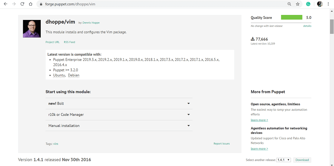Open the Dennis Hoppe author link
Image resolution: width=334 pixels, height=166 pixels.
[91, 23]
